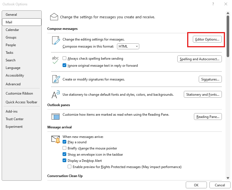Confirm with the OK button
Screen dimensions: 232x190
[x=196, y=185]
